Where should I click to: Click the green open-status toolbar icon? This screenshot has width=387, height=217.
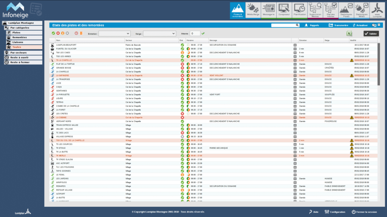tap(53, 33)
